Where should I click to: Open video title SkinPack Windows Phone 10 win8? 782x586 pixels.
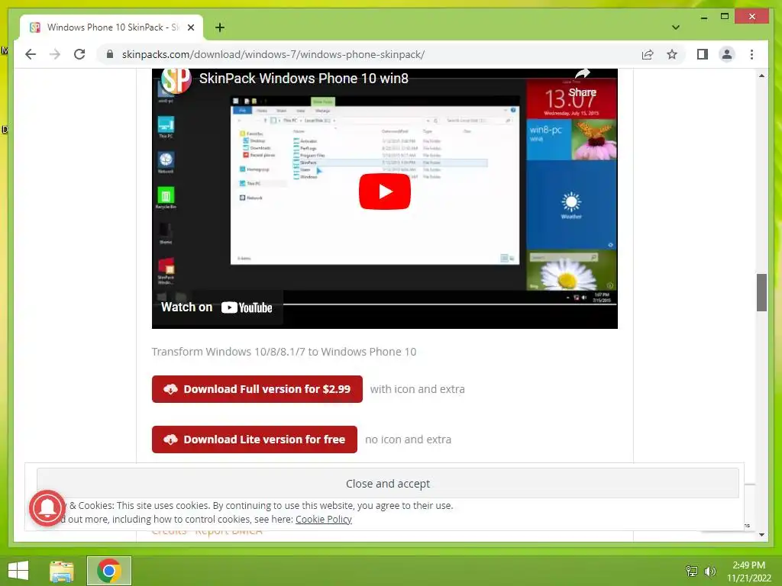pyautogui.click(x=304, y=79)
